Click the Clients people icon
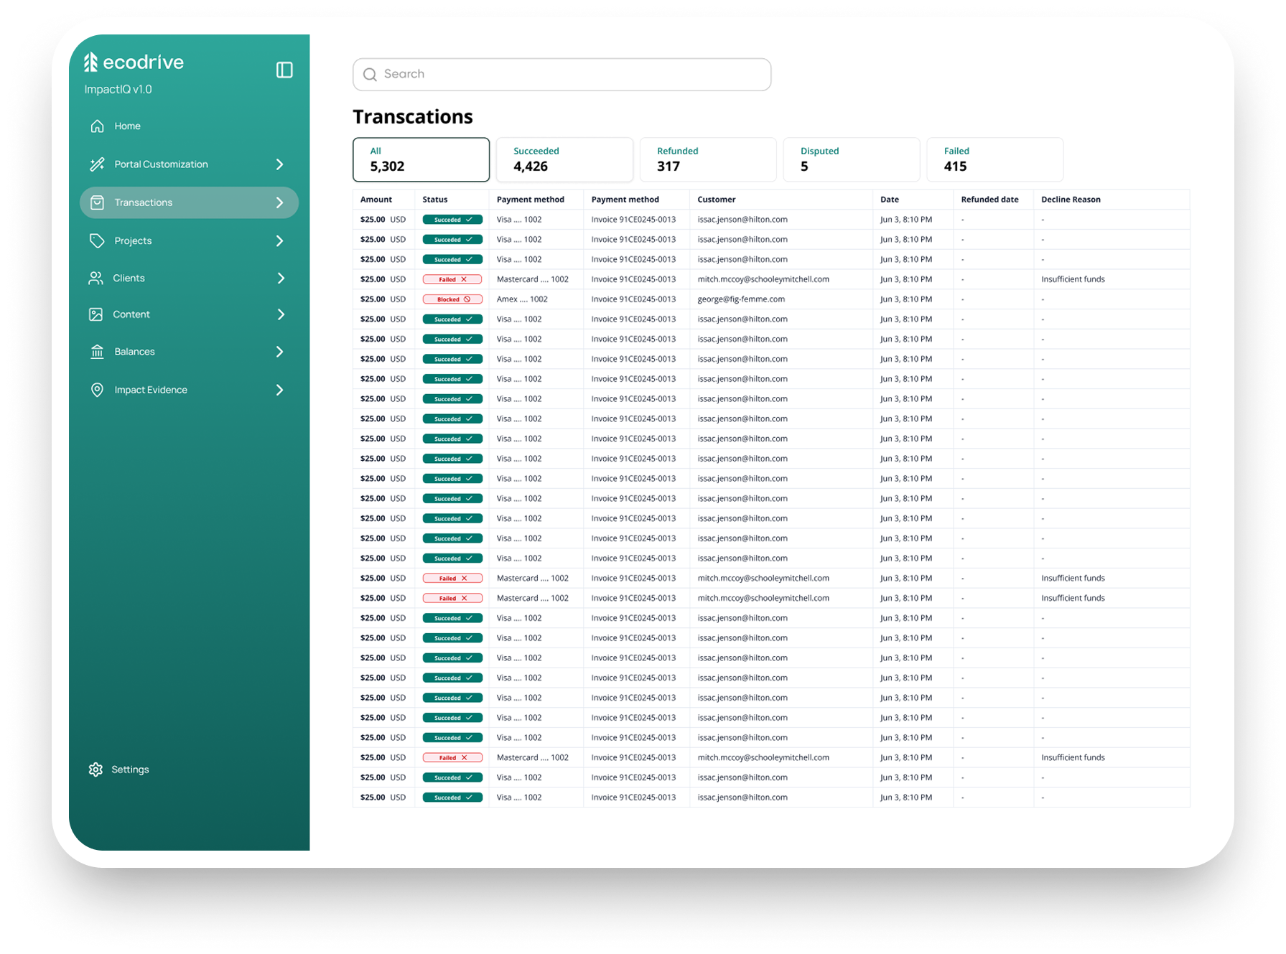The width and height of the screenshot is (1286, 954). tap(96, 278)
